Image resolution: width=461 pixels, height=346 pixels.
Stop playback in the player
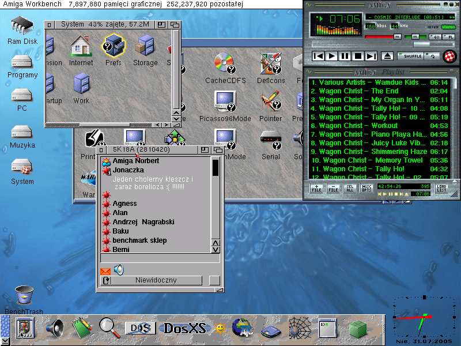358,56
